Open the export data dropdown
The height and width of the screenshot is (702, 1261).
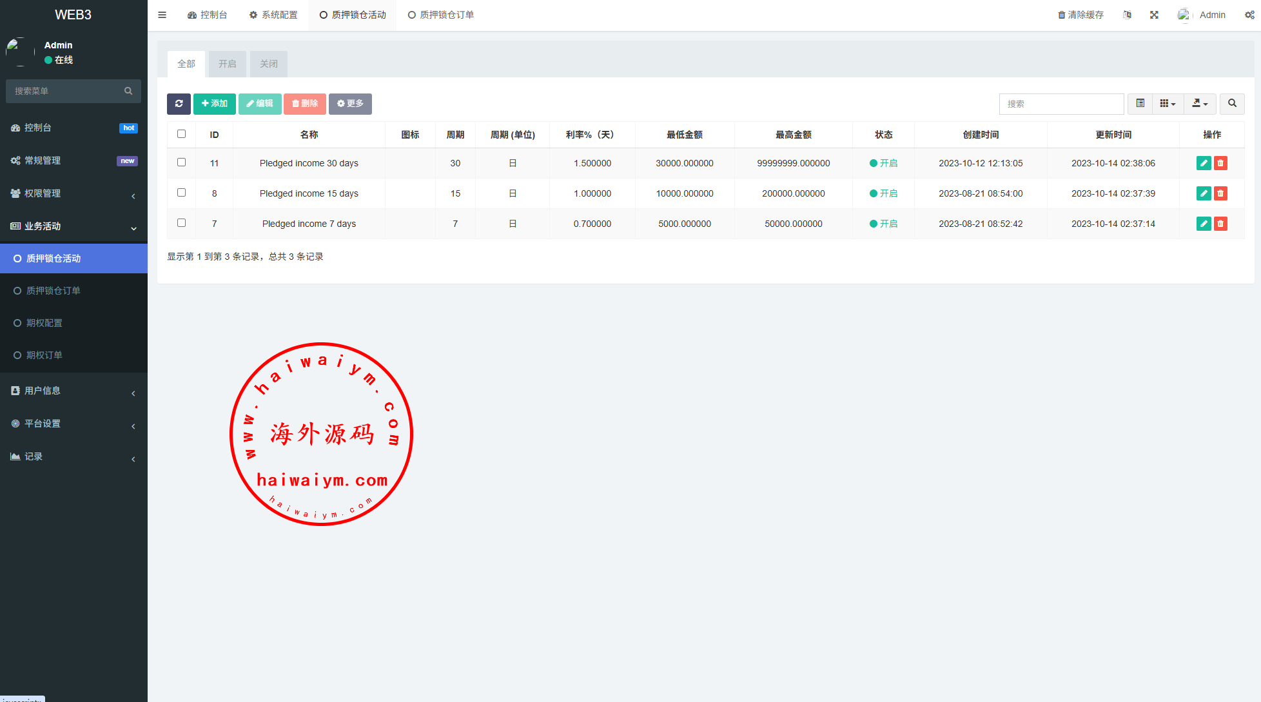[1200, 104]
